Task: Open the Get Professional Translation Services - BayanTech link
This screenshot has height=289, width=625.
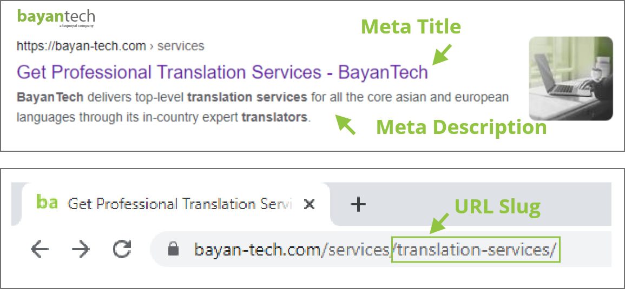Action: [222, 72]
